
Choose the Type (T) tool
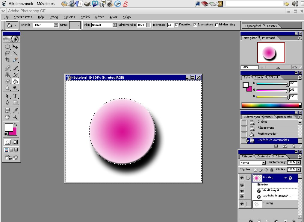[x=15, y=96]
